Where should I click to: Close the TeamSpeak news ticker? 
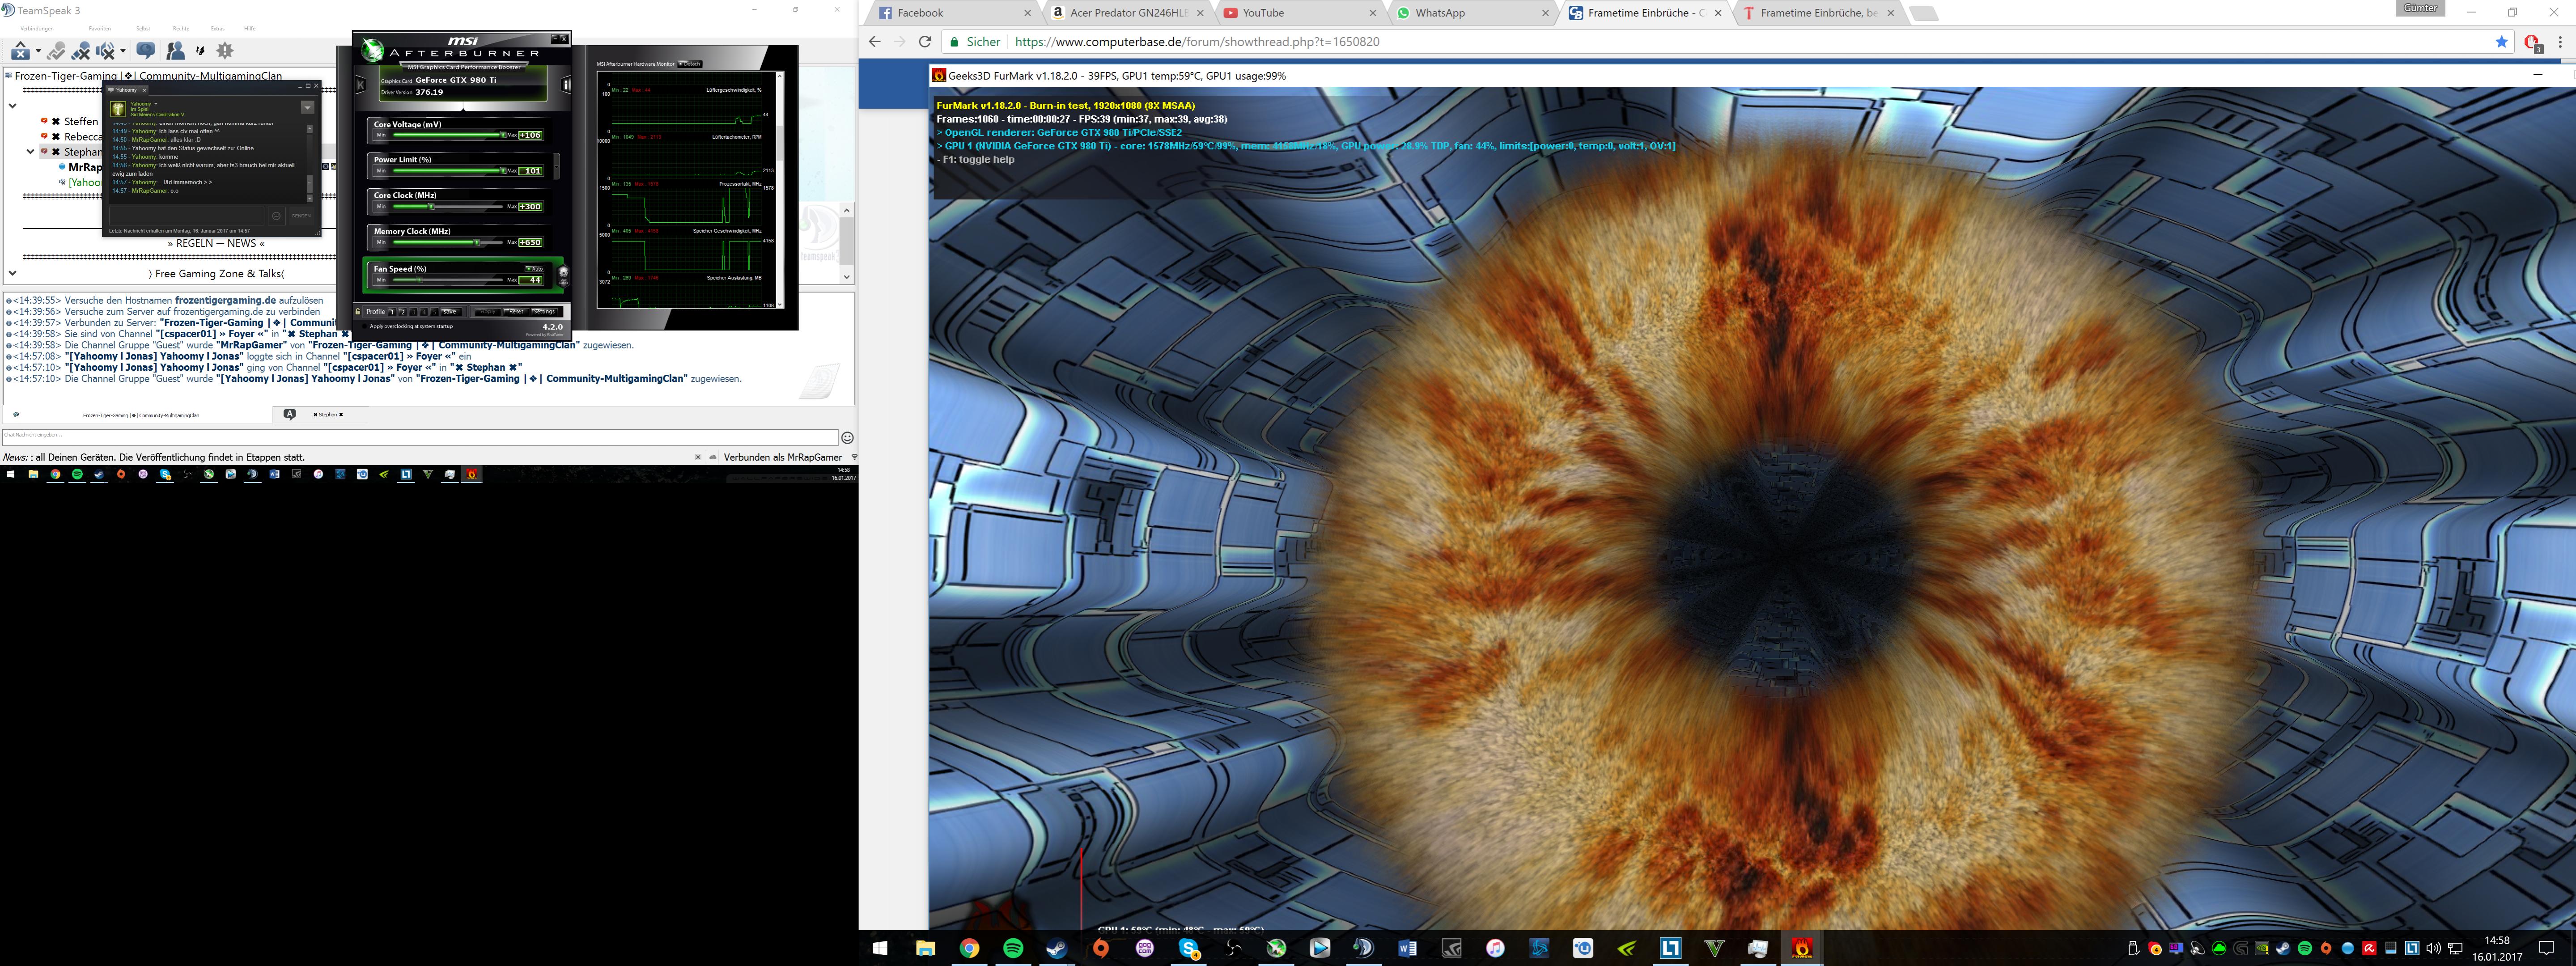click(698, 457)
